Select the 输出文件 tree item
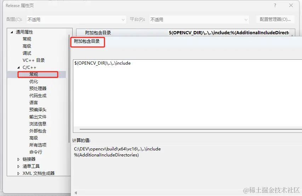302x196 pixels. coord(38,117)
